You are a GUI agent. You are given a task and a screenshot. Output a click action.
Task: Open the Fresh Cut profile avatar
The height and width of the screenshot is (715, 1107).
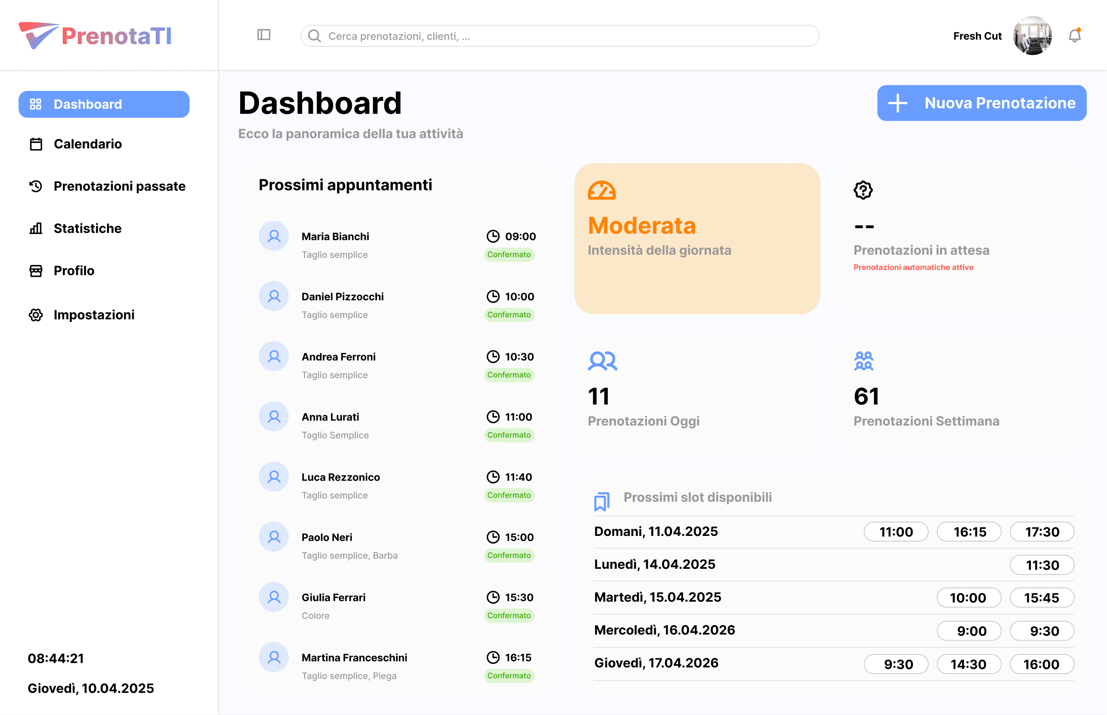click(1032, 36)
